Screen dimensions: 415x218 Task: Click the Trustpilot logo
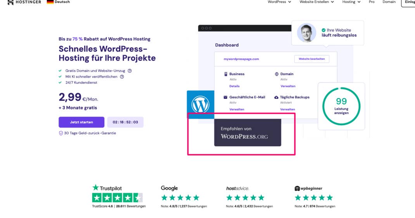pos(107,188)
